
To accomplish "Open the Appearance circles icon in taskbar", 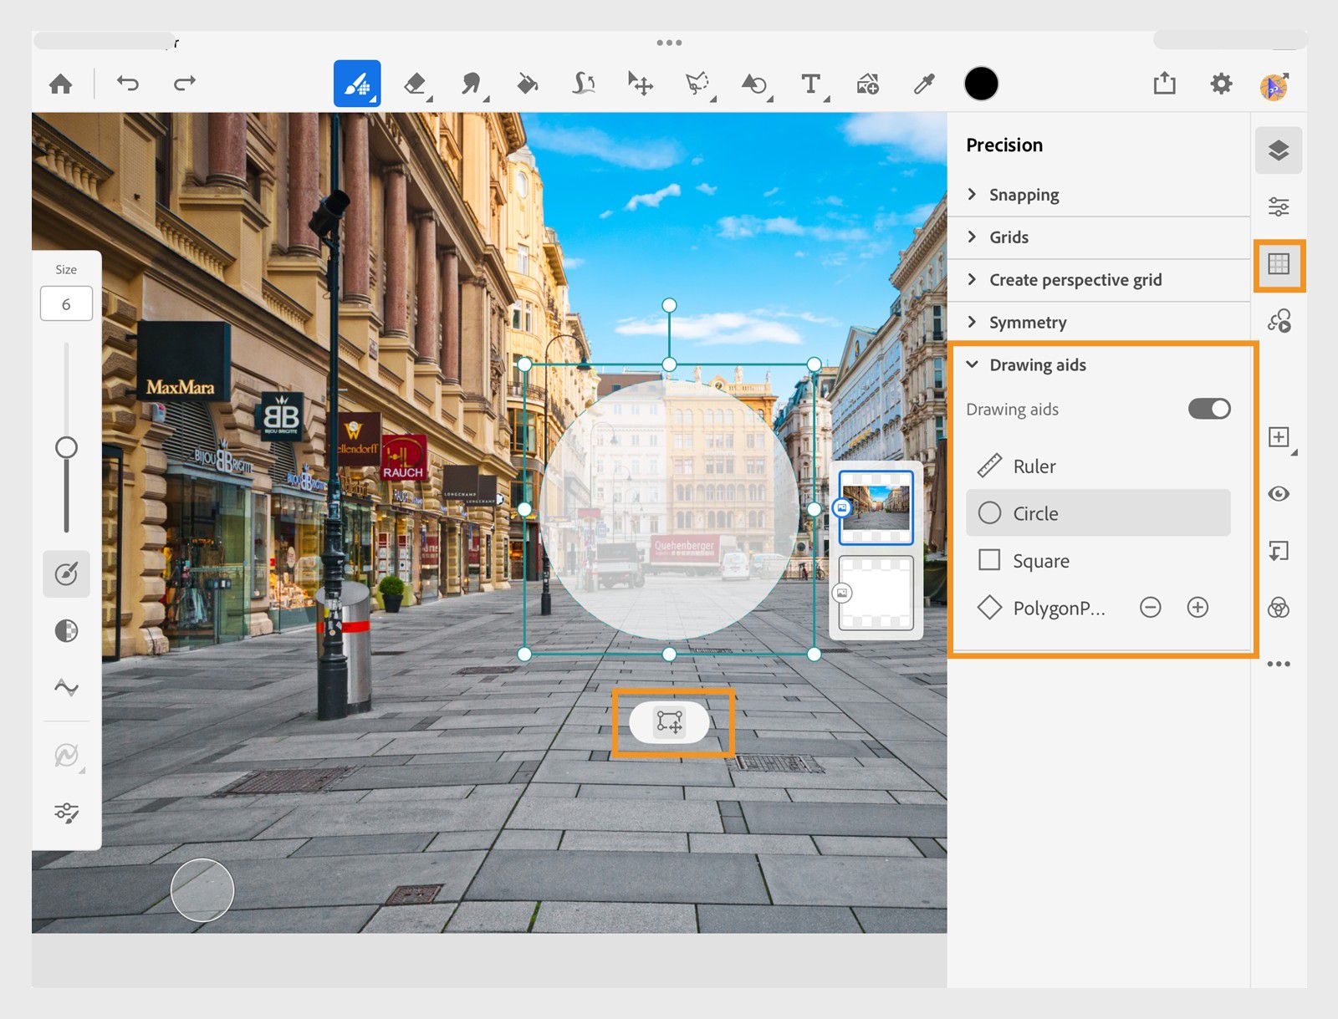I will [1279, 608].
